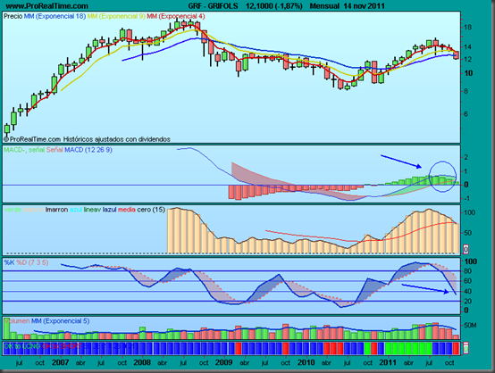Select the MM (Exponencial 18) legend label
495x373 pixels.
tap(55, 16)
